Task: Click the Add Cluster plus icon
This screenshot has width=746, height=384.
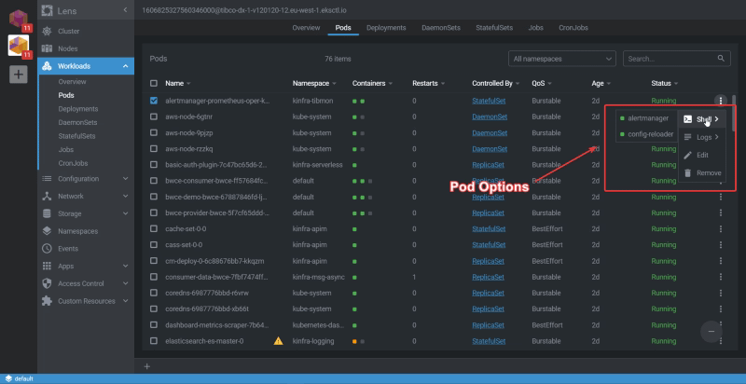Action: click(19, 75)
